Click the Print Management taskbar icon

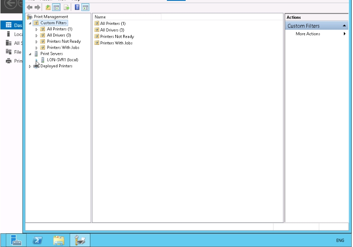(80, 240)
